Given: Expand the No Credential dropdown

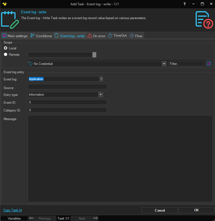Looking at the screenshot, I should tap(164, 64).
